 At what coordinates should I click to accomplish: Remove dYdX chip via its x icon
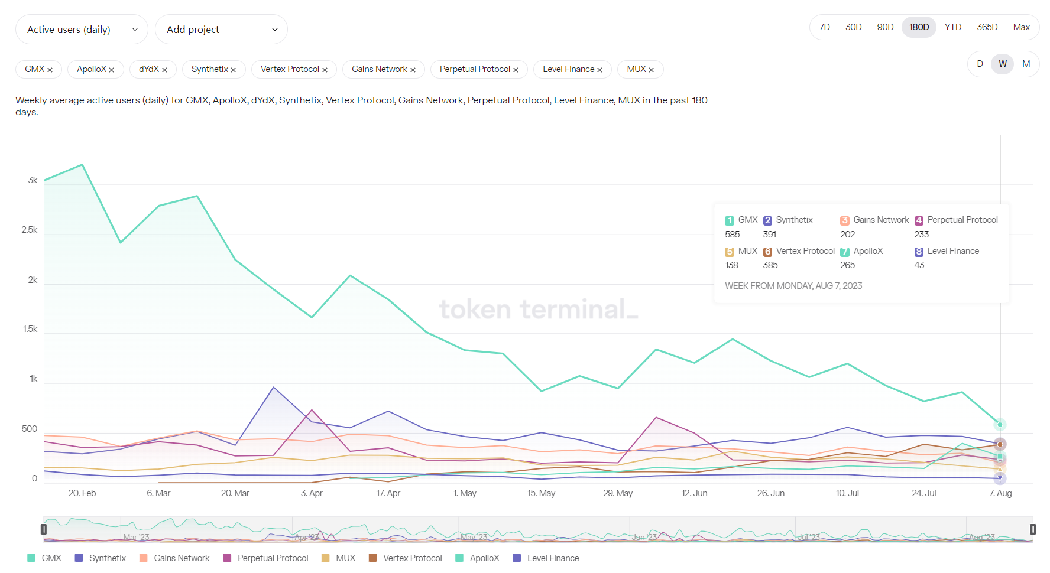coord(164,70)
